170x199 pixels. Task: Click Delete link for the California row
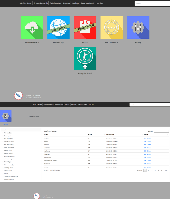click(x=149, y=151)
